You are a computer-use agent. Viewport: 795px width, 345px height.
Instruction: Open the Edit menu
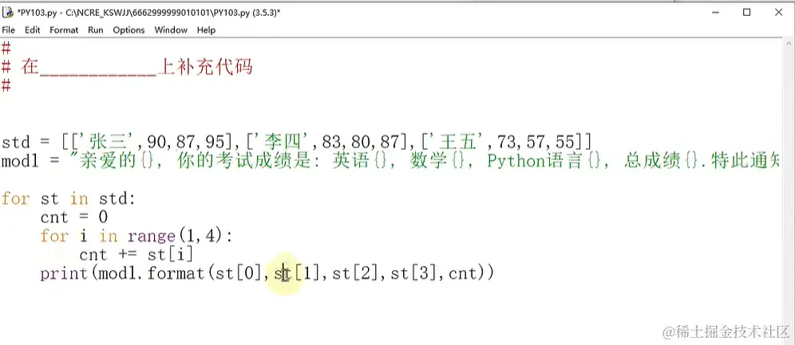coord(33,29)
